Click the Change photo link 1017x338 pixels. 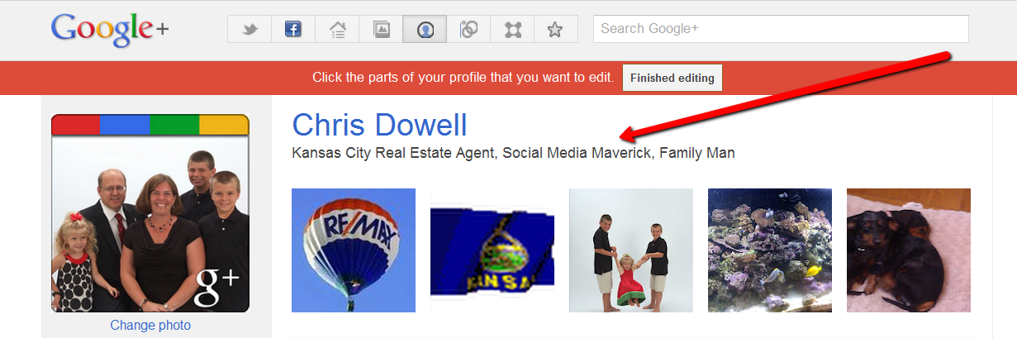[150, 326]
